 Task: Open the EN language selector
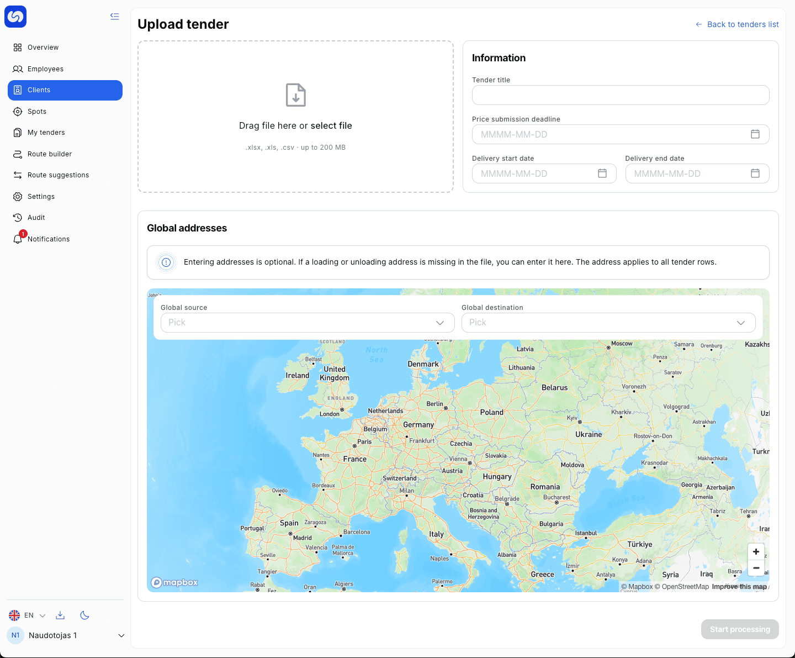[28, 615]
